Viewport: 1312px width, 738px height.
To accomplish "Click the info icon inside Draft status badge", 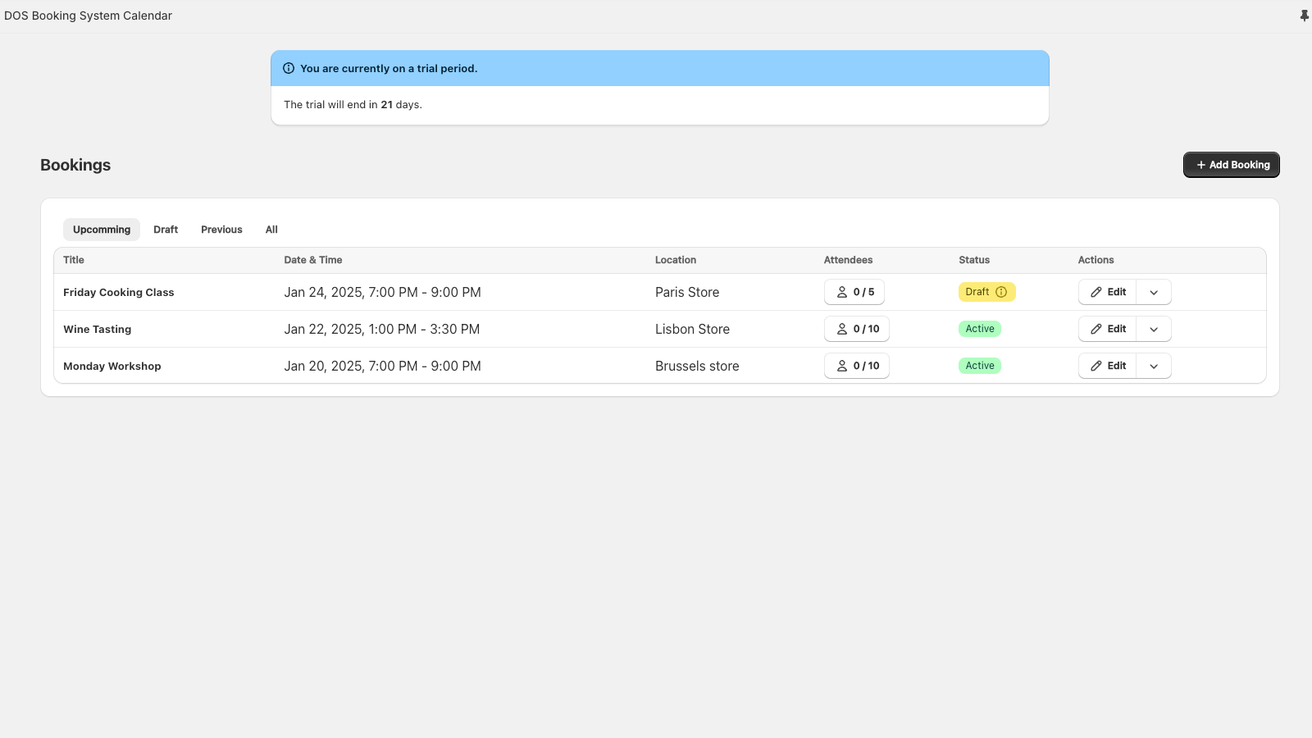I will tap(1001, 292).
